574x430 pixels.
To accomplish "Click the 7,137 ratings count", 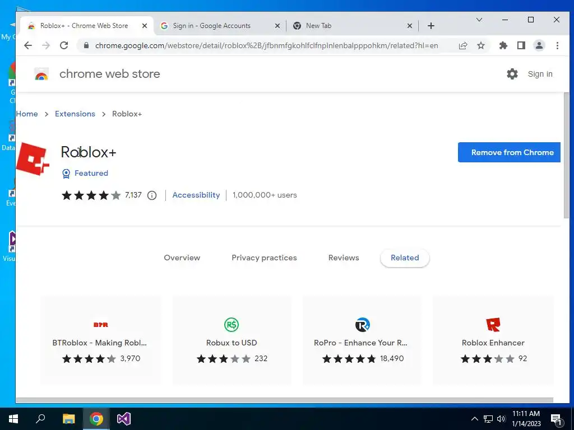I will [x=133, y=195].
